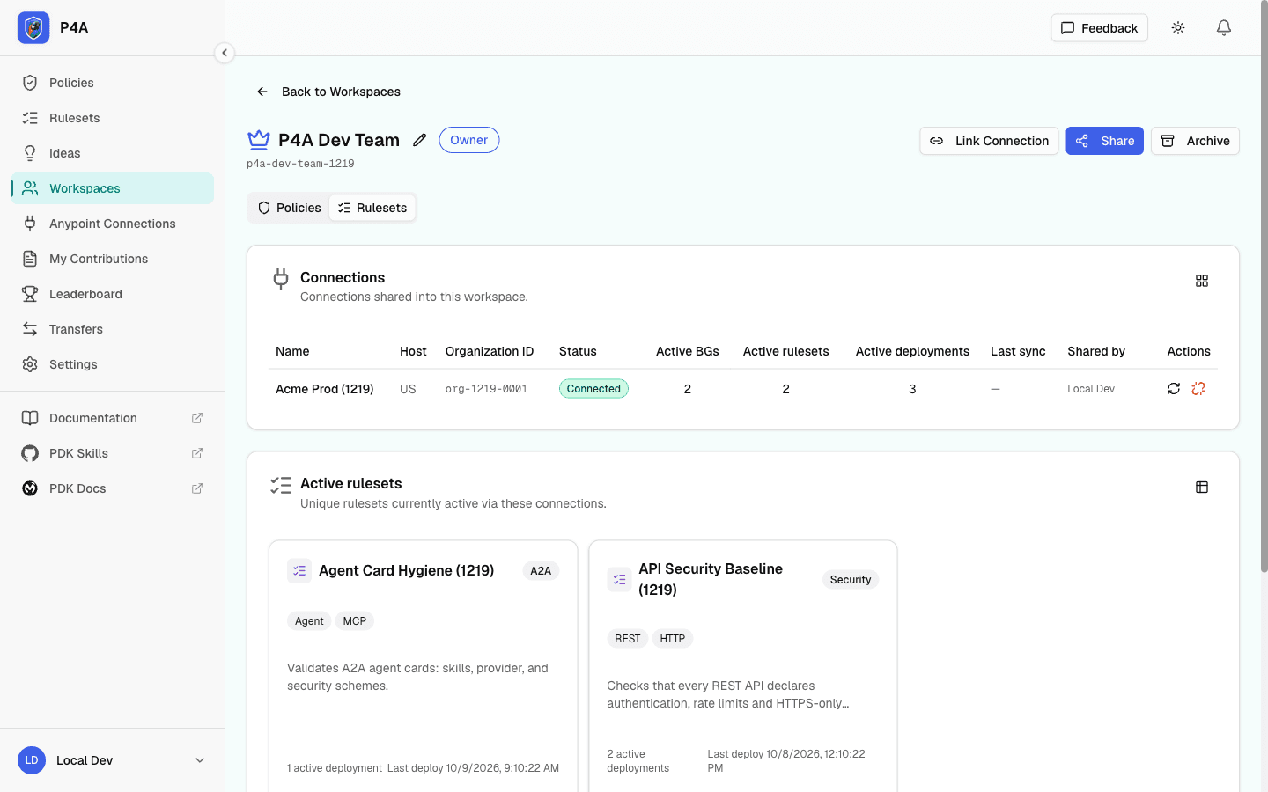This screenshot has width=1268, height=792.
Task: Switch Connections to grid view icon
Action: coord(1202,281)
